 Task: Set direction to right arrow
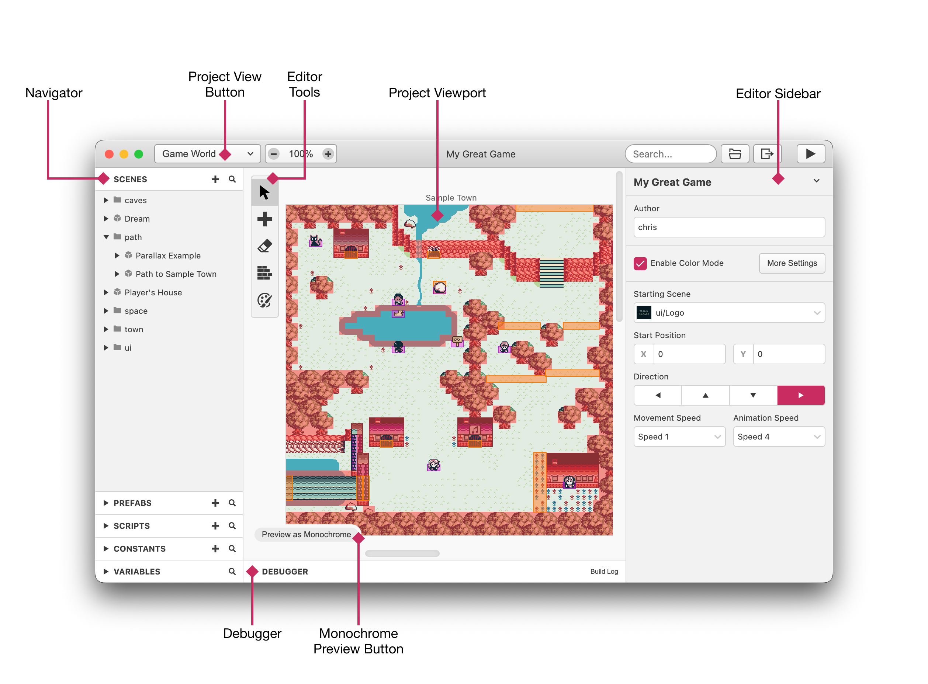pos(800,395)
